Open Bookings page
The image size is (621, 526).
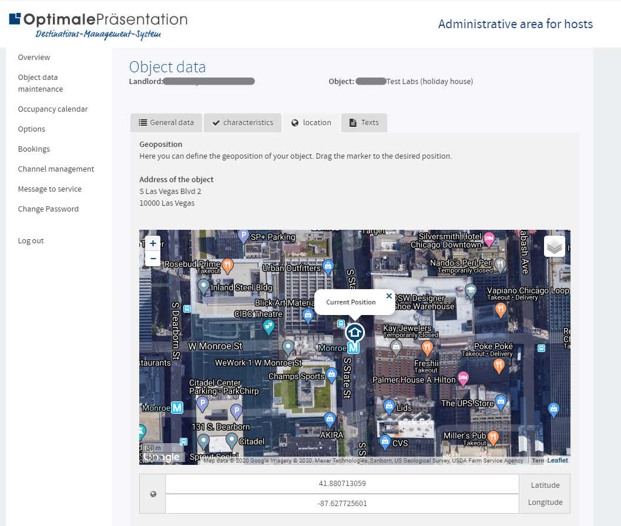pos(34,149)
